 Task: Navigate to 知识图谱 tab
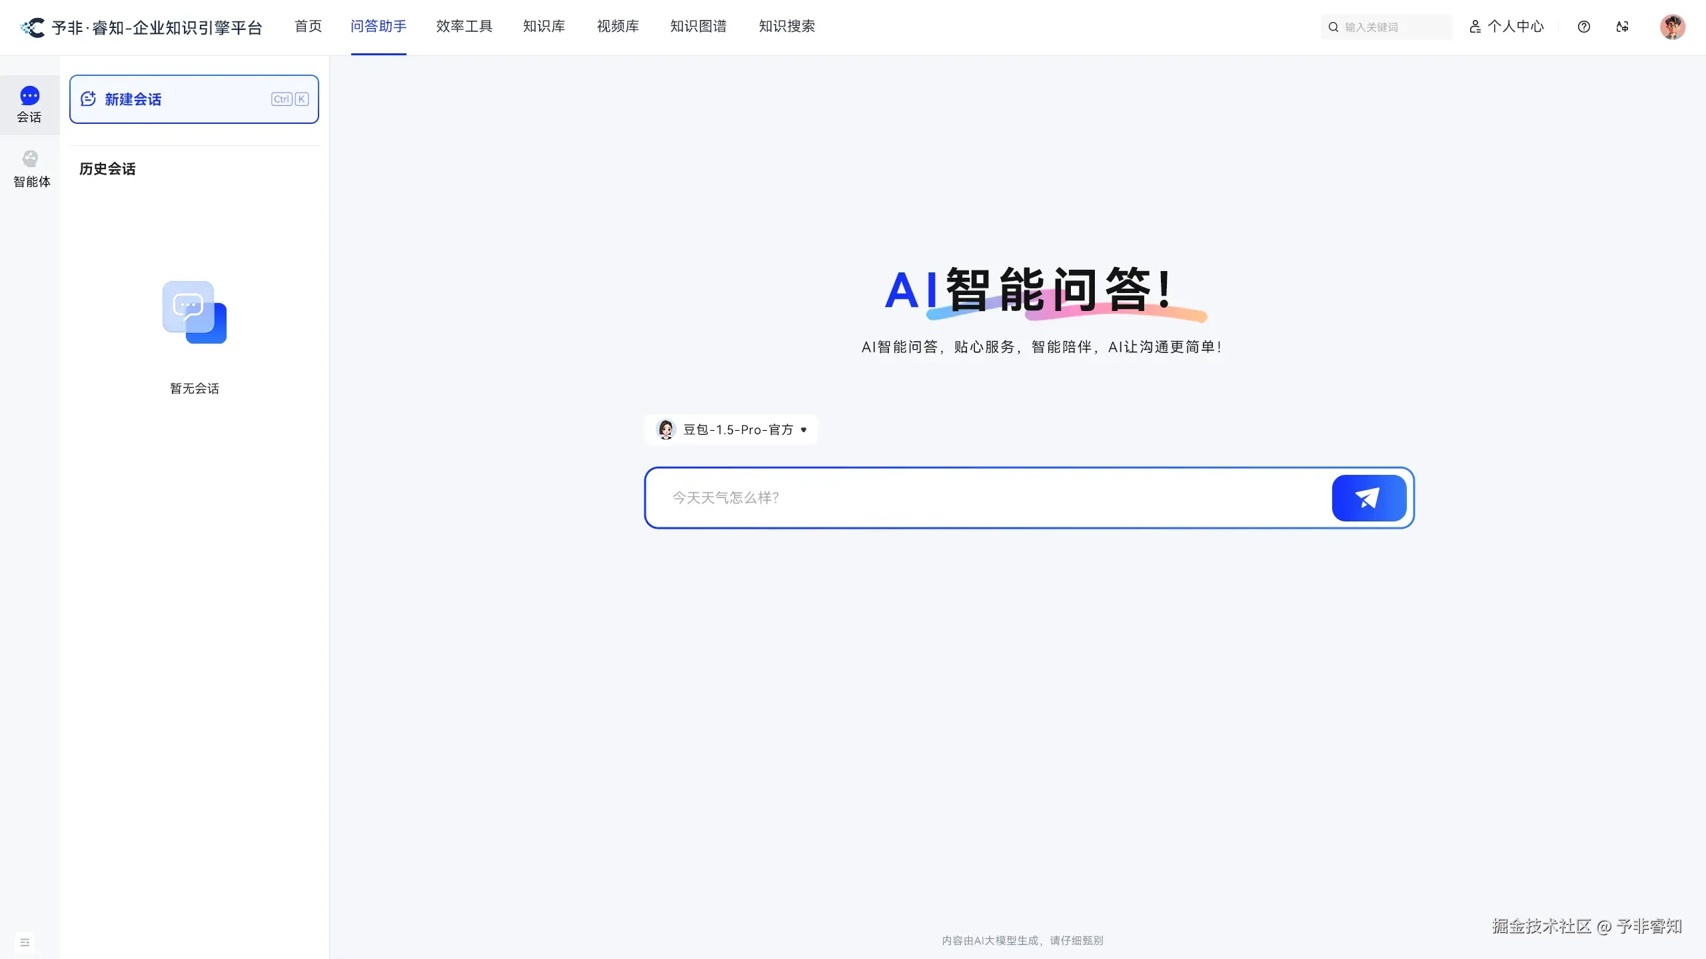[x=698, y=27]
